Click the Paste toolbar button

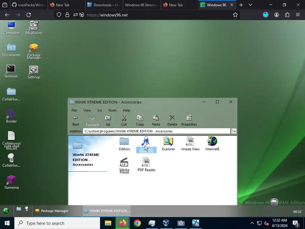click(x=156, y=120)
